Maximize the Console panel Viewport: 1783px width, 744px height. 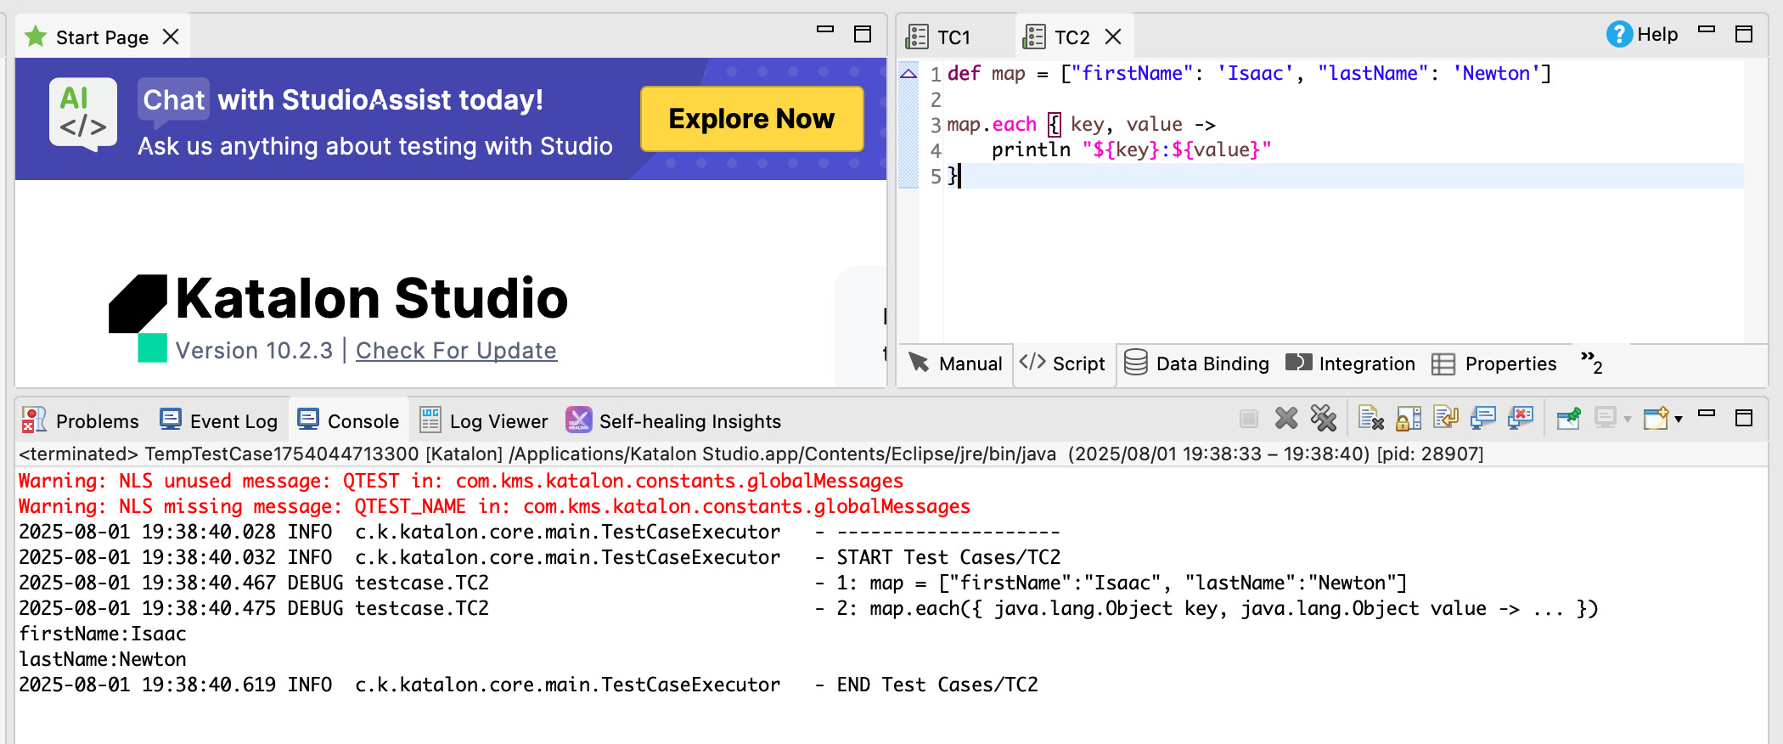[x=1744, y=418]
